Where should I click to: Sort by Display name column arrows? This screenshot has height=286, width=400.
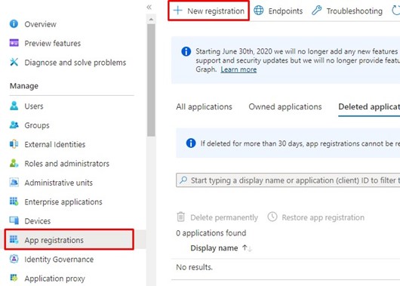click(x=247, y=248)
